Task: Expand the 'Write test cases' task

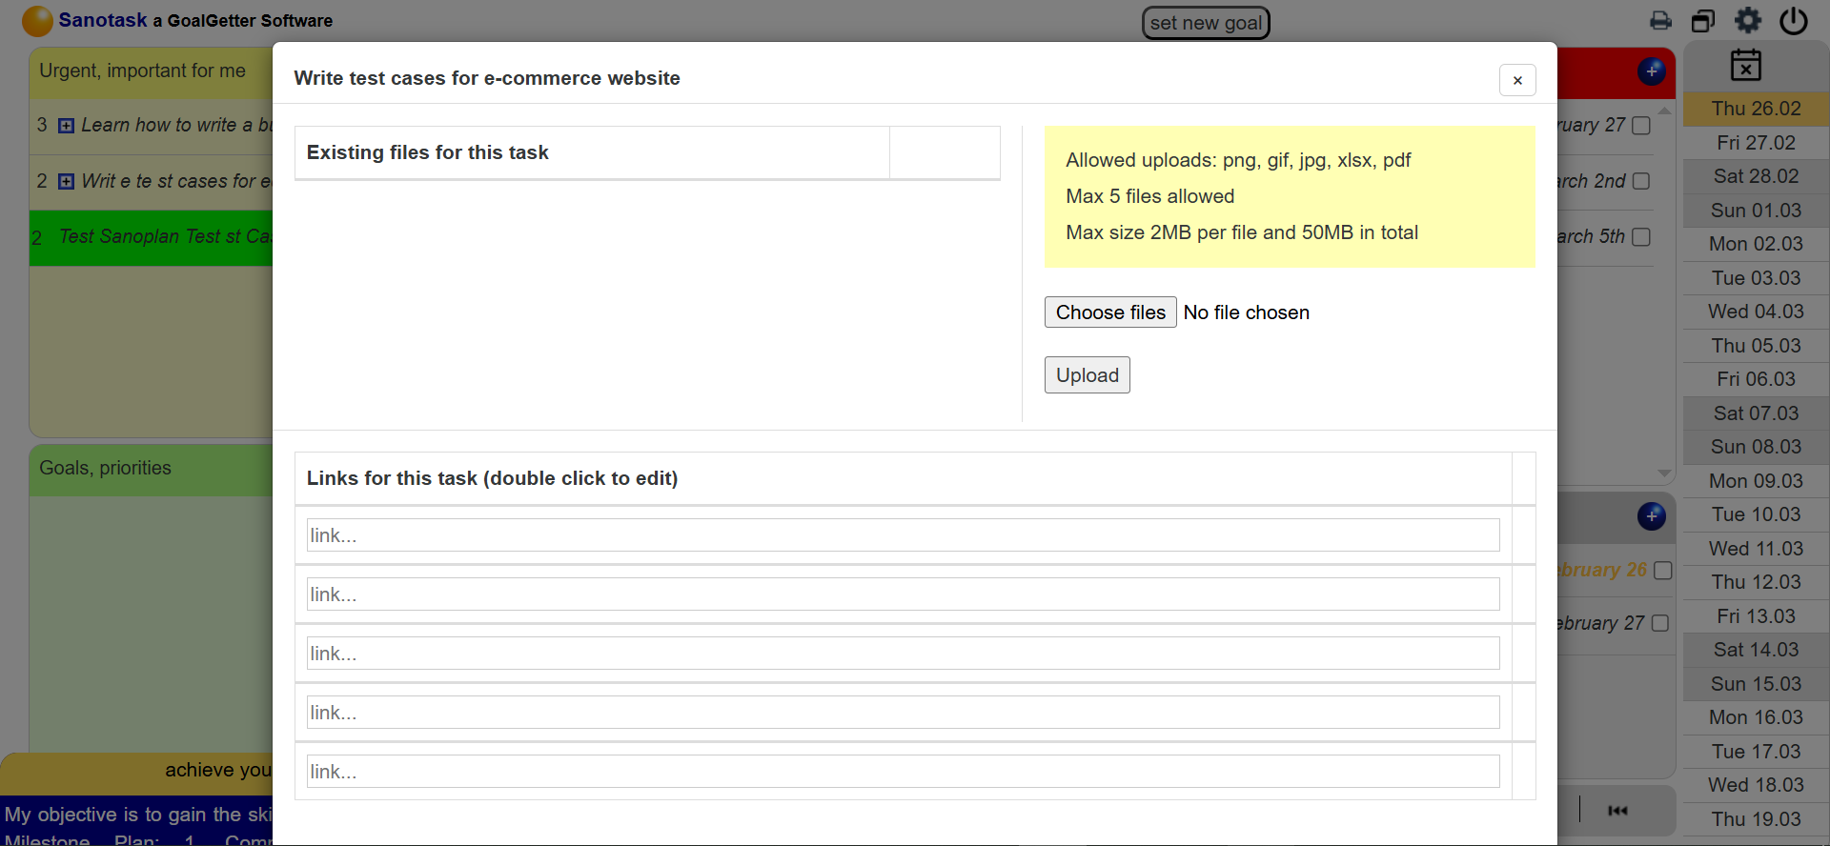Action: pyautogui.click(x=66, y=181)
